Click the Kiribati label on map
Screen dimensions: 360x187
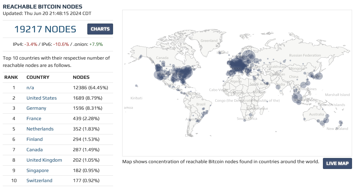[x=136, y=98]
